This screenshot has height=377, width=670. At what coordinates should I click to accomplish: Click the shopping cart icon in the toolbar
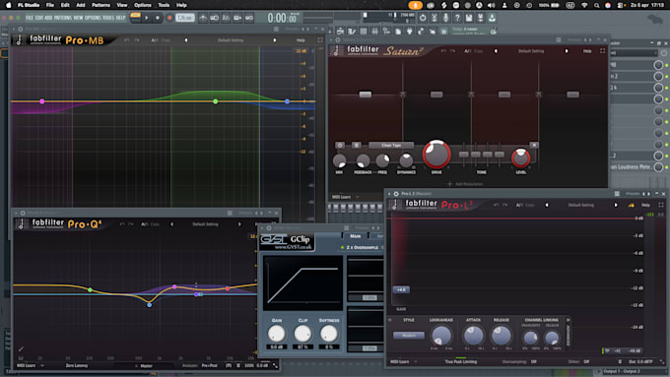coord(444,31)
